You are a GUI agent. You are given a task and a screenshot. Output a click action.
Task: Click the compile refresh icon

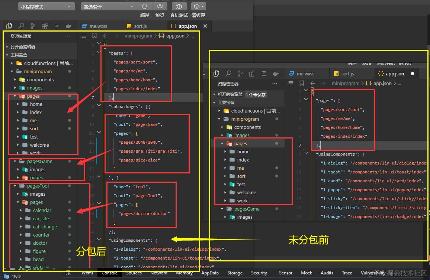(x=145, y=6)
